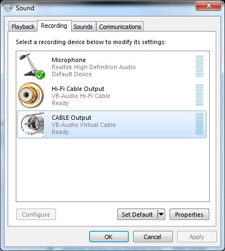Click the green default-device checkmark badge
The height and width of the screenshot is (251, 225).
tap(40, 75)
